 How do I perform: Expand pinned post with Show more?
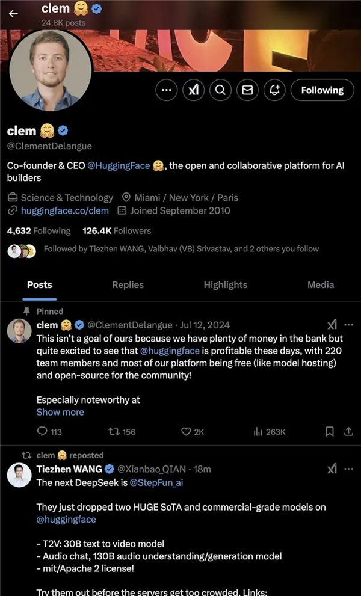(60, 412)
